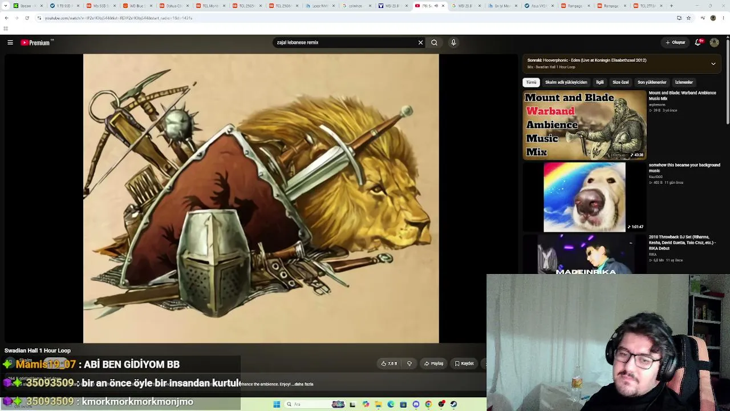This screenshot has width=730, height=411.
Task: Open Steam from the taskbar
Action: pyautogui.click(x=453, y=404)
